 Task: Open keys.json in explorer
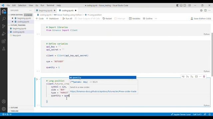pos(17,35)
